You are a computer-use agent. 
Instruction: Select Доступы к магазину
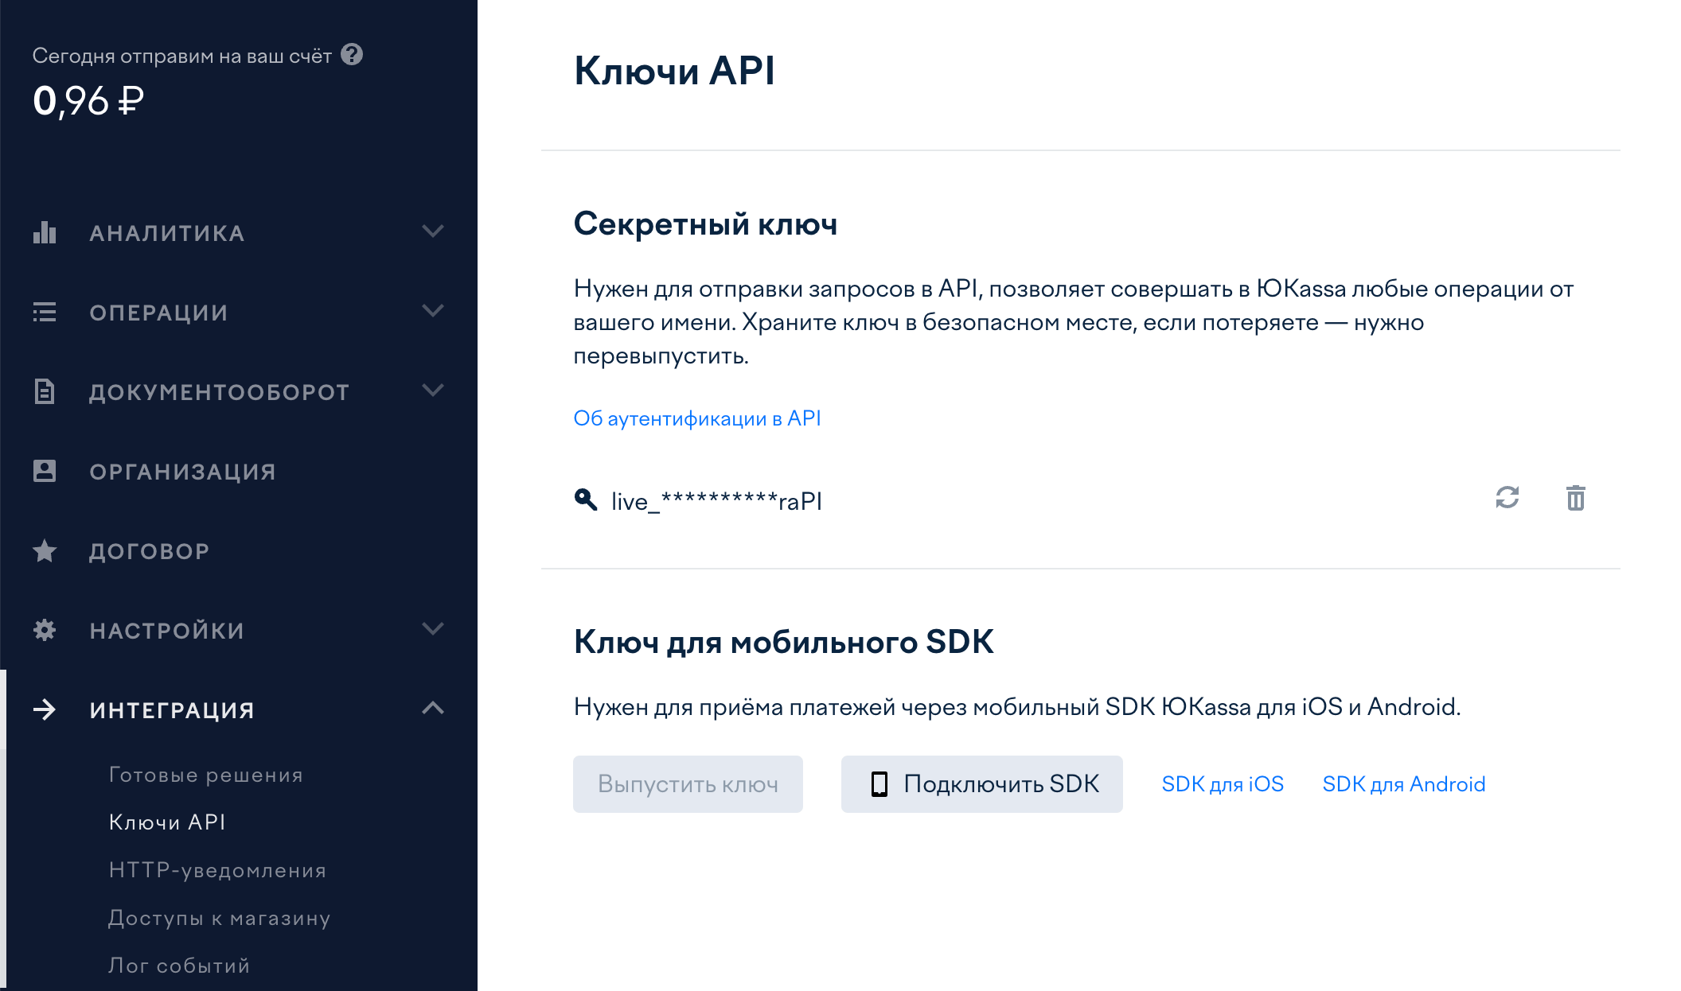(x=218, y=919)
